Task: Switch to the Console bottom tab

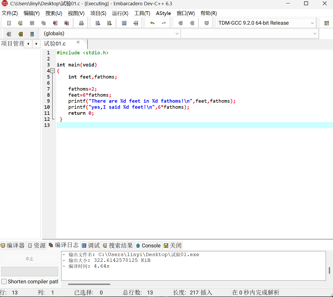Action: (148, 246)
